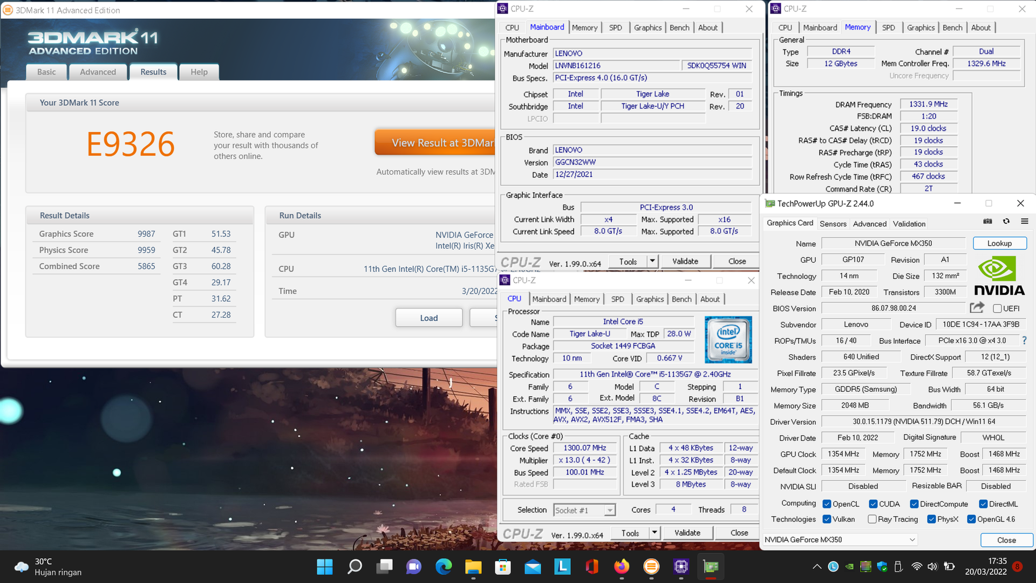Switch to the Sensors tab in GPU-Z
Image resolution: width=1036 pixels, height=583 pixels.
833,223
